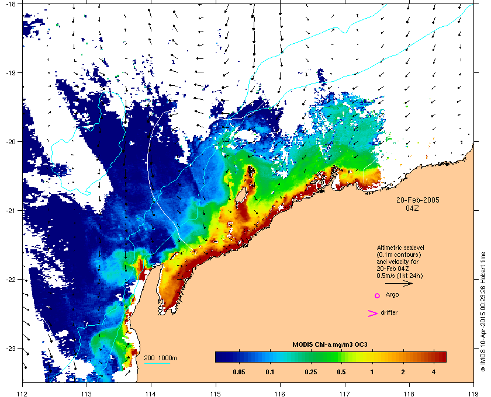Viewport: 491px width, 397px height.
Task: Click the IMOS copyright timestamp text
Action: [483, 312]
